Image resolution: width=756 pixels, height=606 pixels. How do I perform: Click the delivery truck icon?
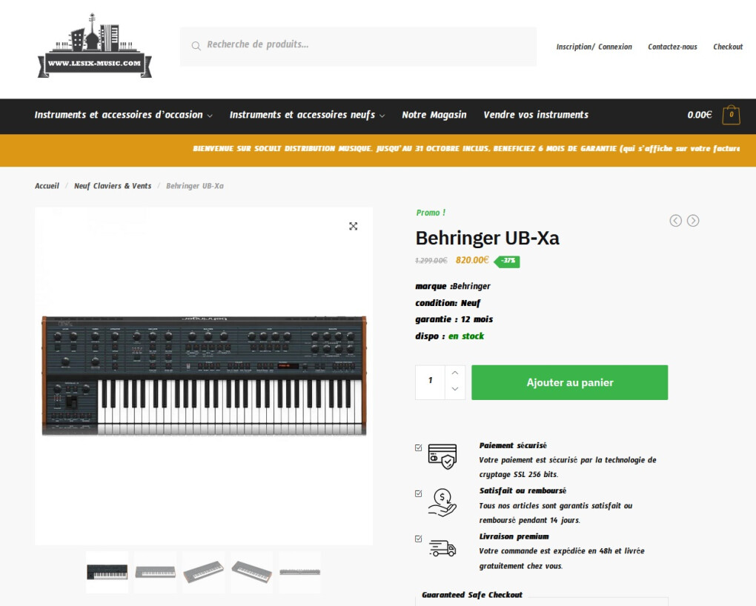coord(442,548)
